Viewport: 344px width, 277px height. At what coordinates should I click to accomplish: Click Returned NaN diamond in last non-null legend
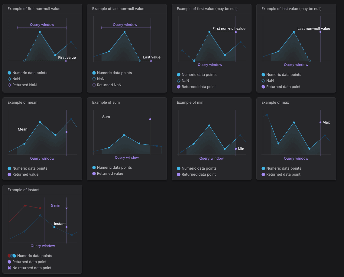tap(94, 85)
